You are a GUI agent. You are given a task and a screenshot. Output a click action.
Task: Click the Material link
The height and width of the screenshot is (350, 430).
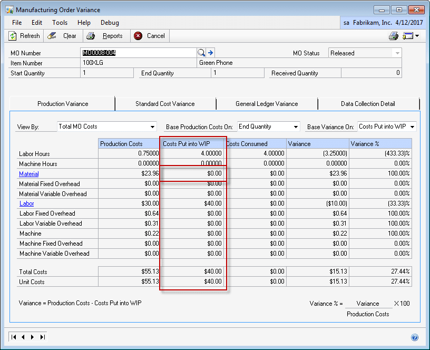[x=29, y=174]
